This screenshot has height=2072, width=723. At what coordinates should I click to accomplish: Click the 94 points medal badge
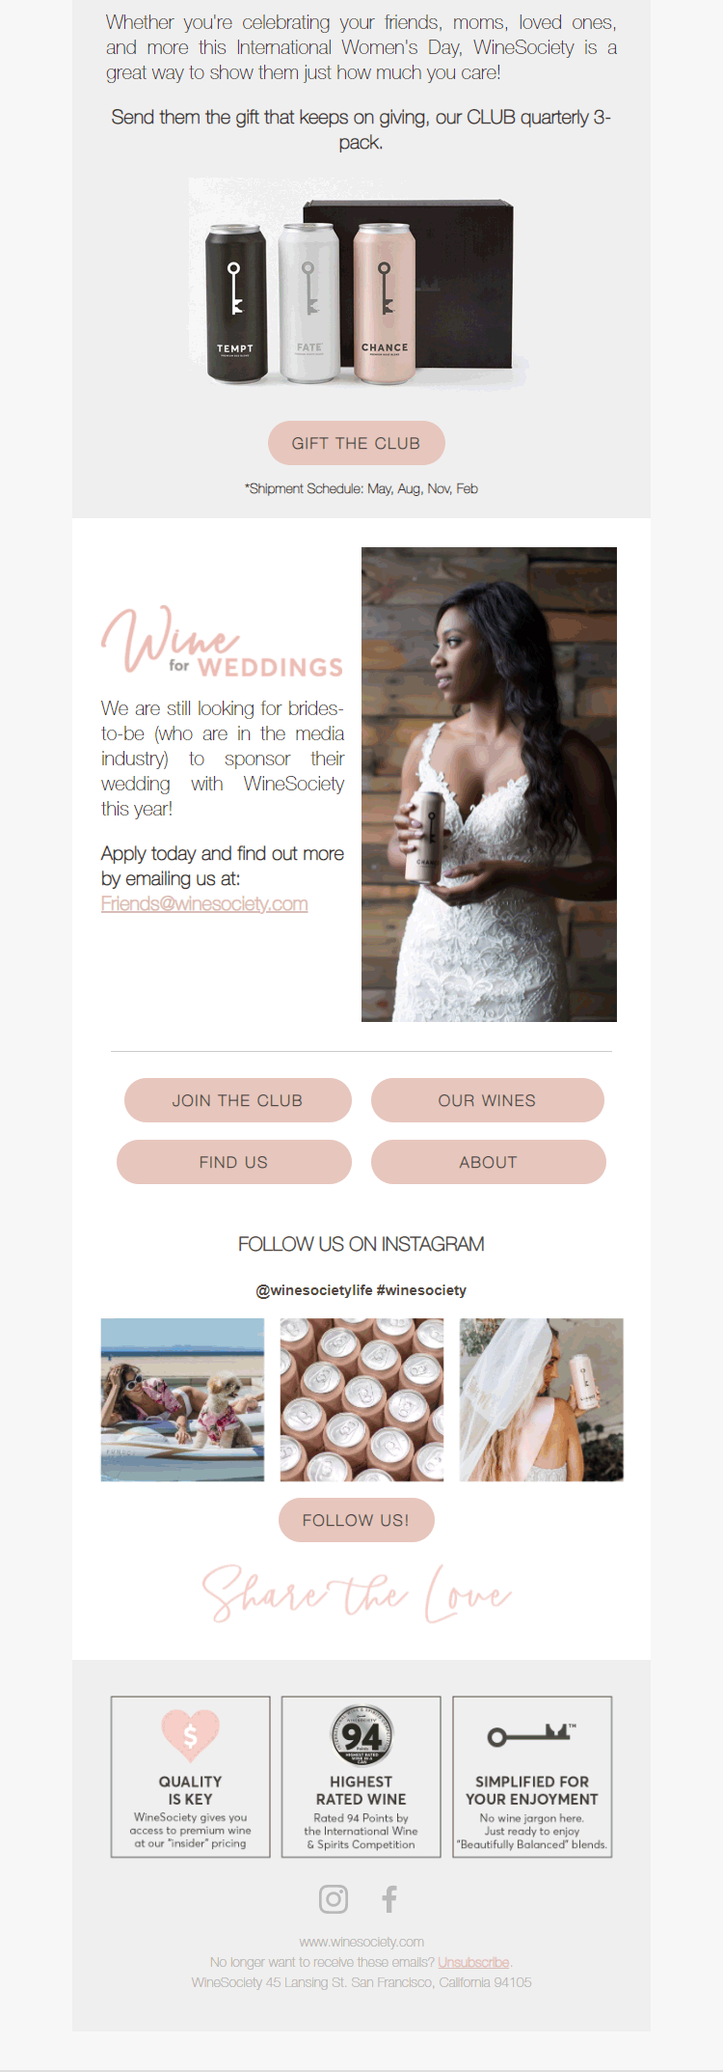(361, 1735)
